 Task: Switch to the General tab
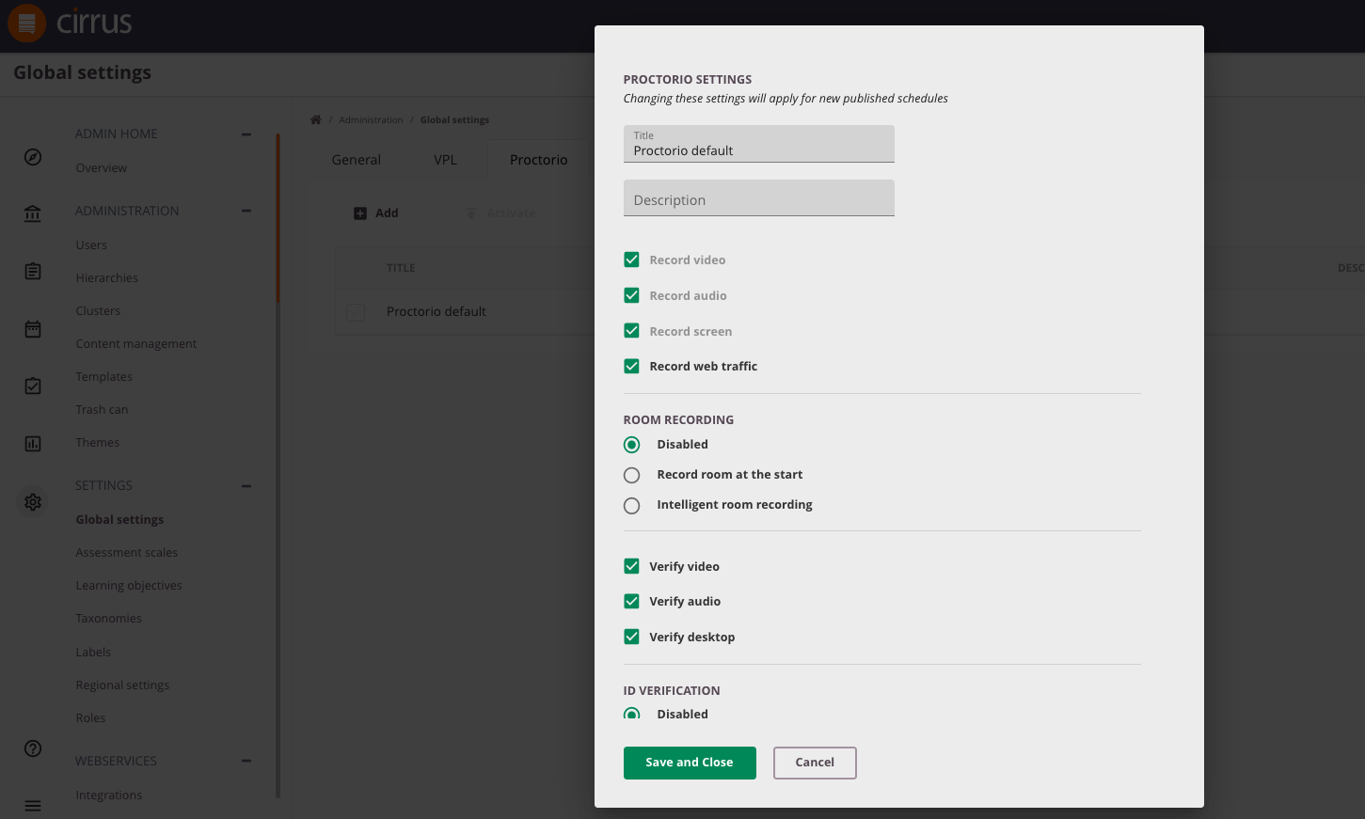357,160
